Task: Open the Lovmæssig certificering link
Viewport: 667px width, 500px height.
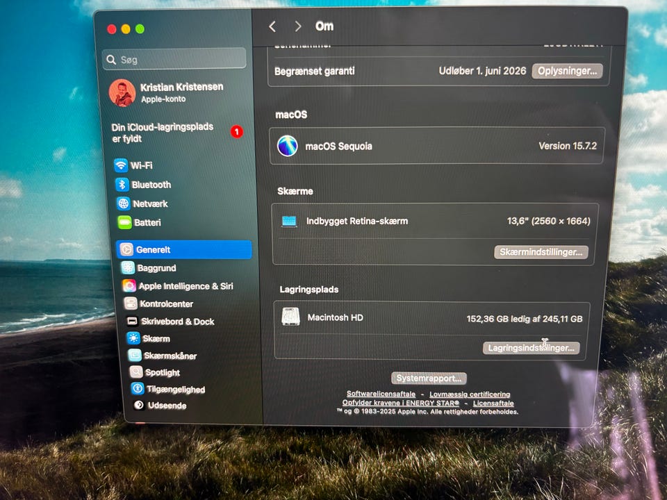Action: (x=470, y=394)
